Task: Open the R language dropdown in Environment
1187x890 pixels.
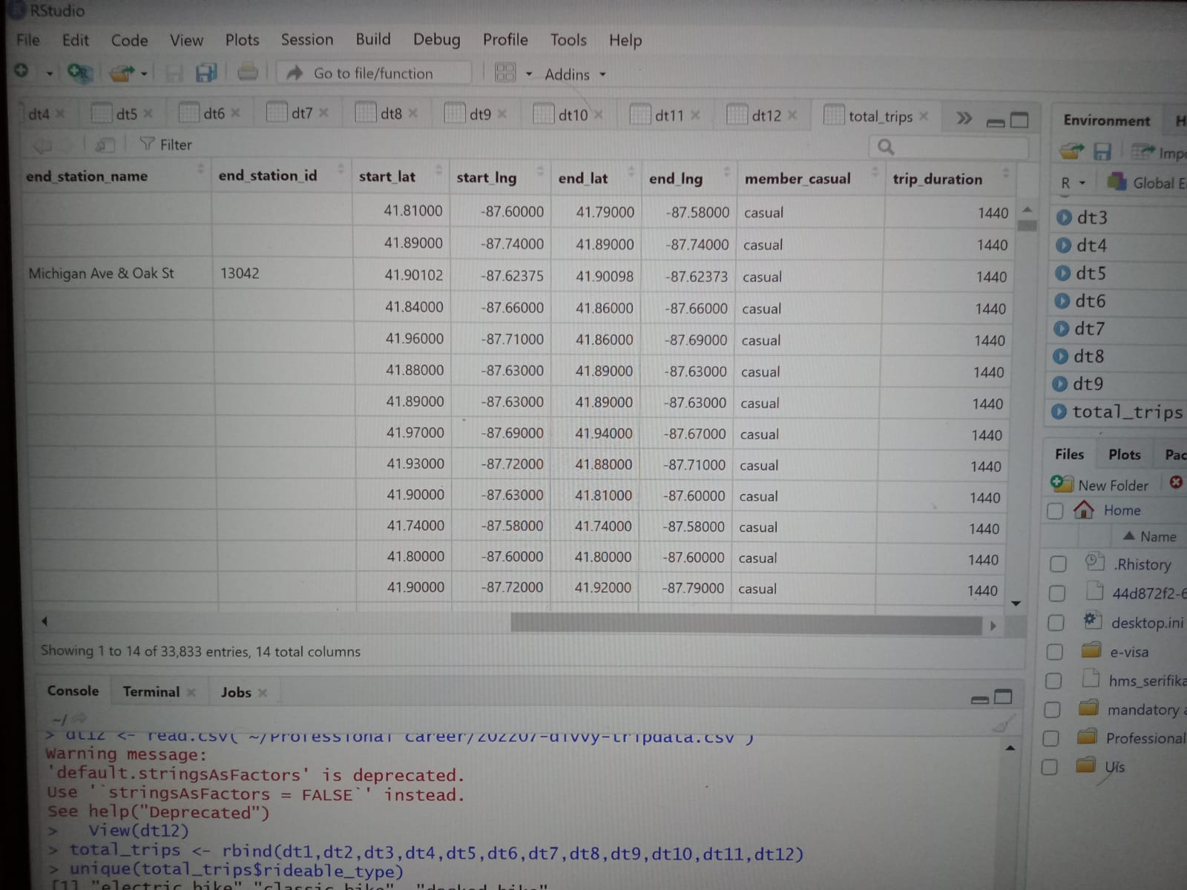Action: coord(1073,182)
